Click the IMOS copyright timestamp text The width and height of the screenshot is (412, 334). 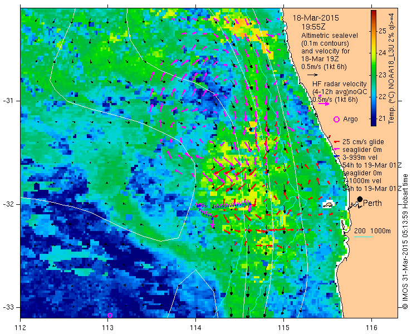point(405,241)
